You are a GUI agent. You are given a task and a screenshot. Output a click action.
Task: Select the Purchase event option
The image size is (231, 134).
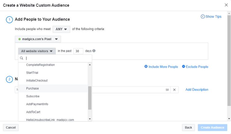33,89
